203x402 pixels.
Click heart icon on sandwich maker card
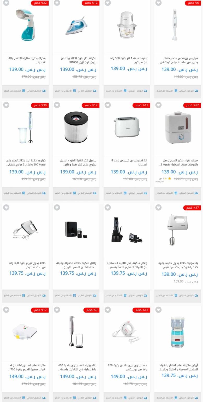point(6,310)
